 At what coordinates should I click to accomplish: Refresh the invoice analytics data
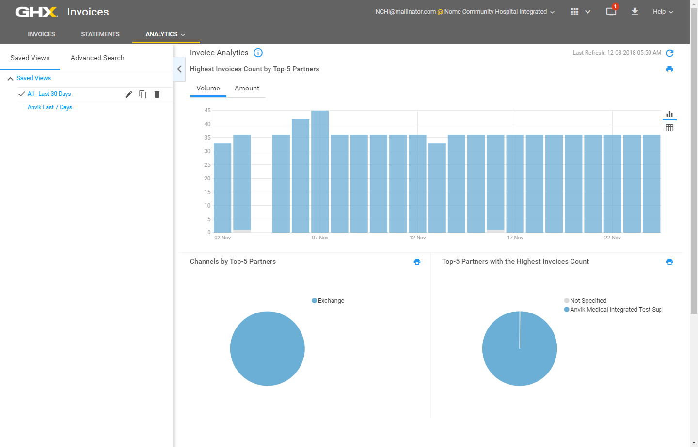669,53
